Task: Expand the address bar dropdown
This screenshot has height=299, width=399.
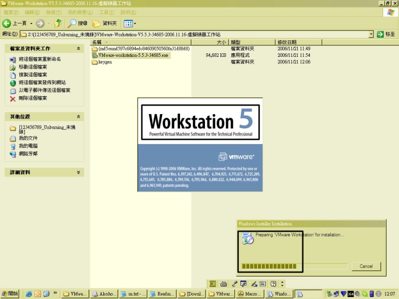Action: (371, 34)
